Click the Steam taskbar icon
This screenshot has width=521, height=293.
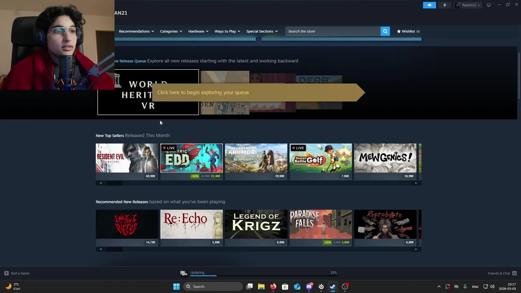333,286
